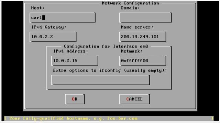The image size is (220, 123).
Task: Confirm settings with the OK button
Action: point(75,99)
